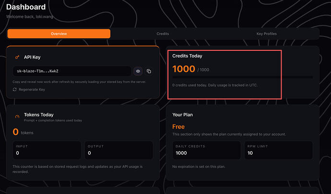
Task: Open the Credits tab
Action: pyautogui.click(x=163, y=34)
